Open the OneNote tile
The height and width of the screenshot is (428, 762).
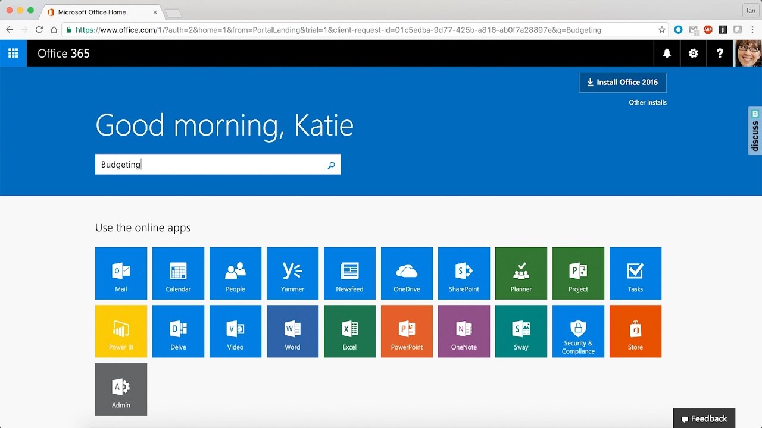[x=464, y=331]
